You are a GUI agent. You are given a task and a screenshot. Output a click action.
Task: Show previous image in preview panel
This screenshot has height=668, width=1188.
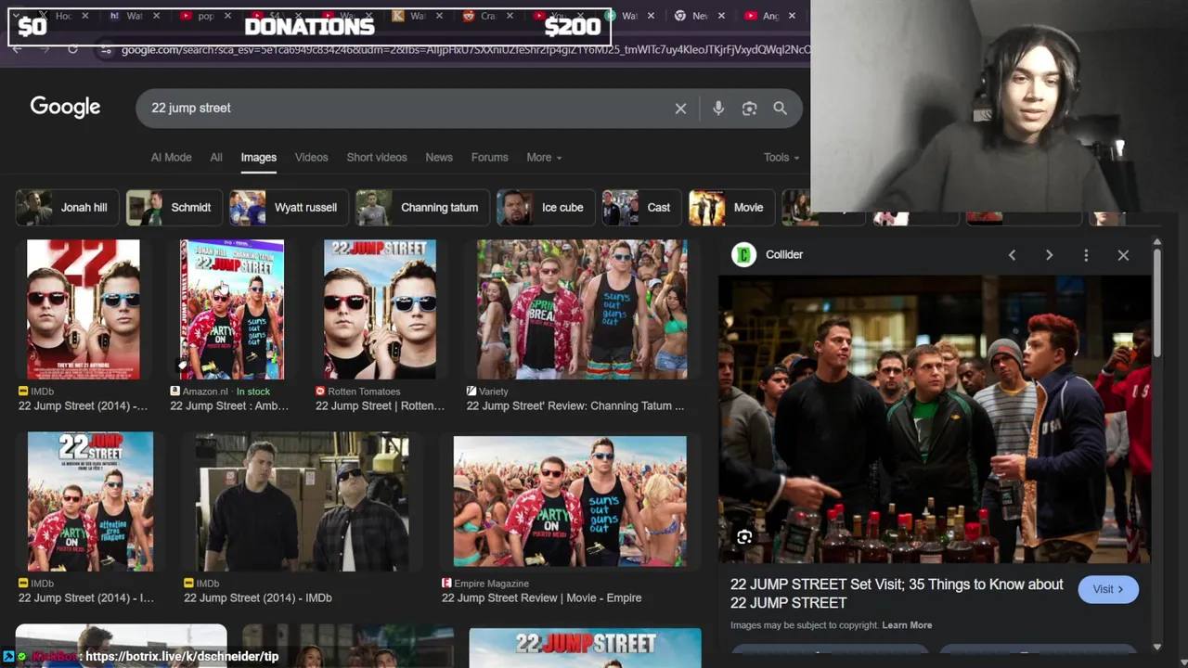click(1012, 255)
